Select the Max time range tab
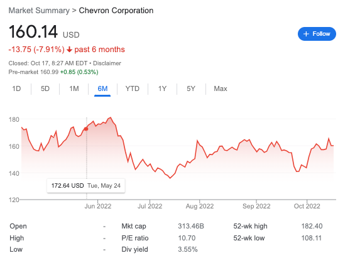Image resolution: width=355 pixels, height=258 pixels. tap(221, 89)
